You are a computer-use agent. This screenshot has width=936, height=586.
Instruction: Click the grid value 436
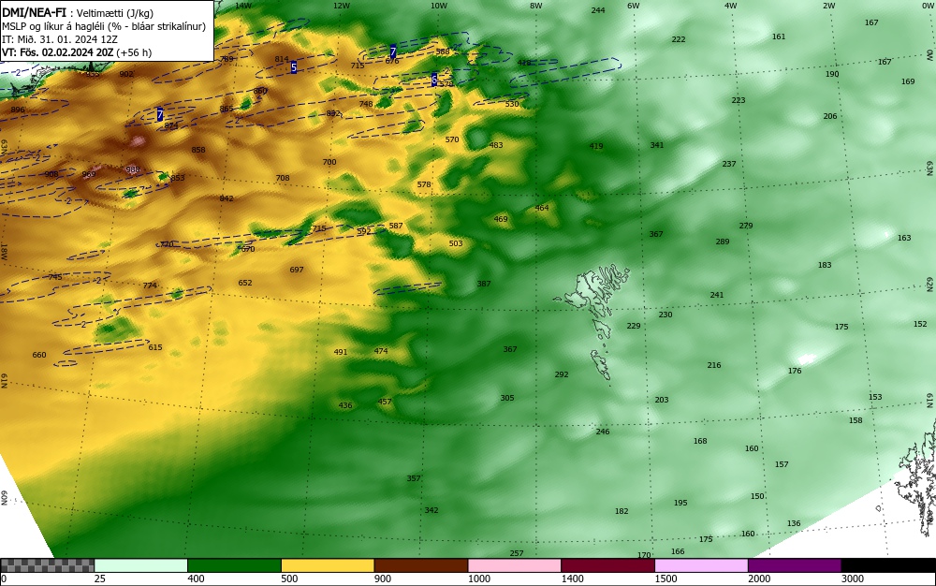[x=345, y=405]
